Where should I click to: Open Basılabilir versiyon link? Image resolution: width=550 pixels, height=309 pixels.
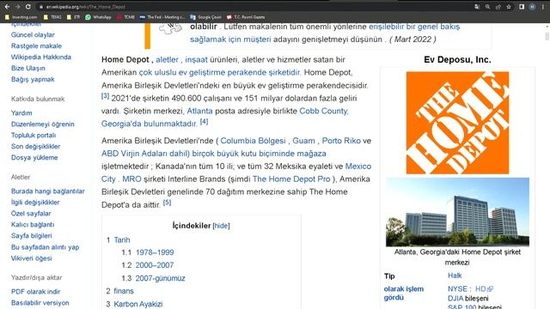pyautogui.click(x=40, y=303)
